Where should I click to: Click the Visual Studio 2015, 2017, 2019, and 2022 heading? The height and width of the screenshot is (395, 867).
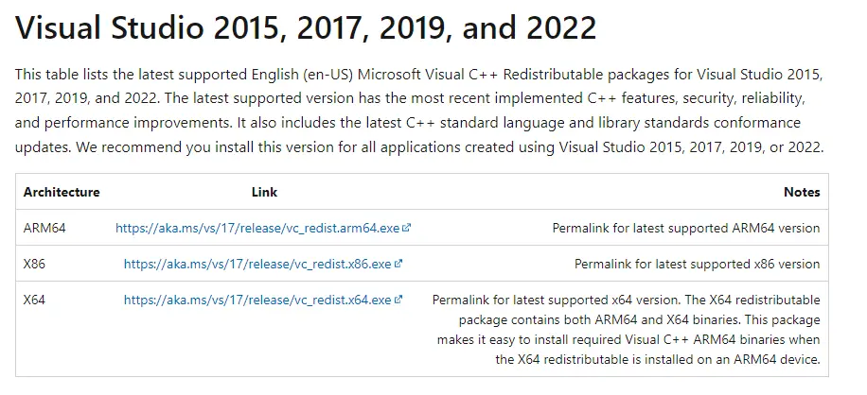coord(306,27)
